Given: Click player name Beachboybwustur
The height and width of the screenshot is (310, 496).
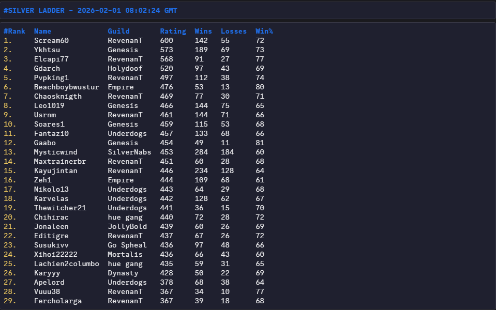Looking at the screenshot, I should coord(66,87).
